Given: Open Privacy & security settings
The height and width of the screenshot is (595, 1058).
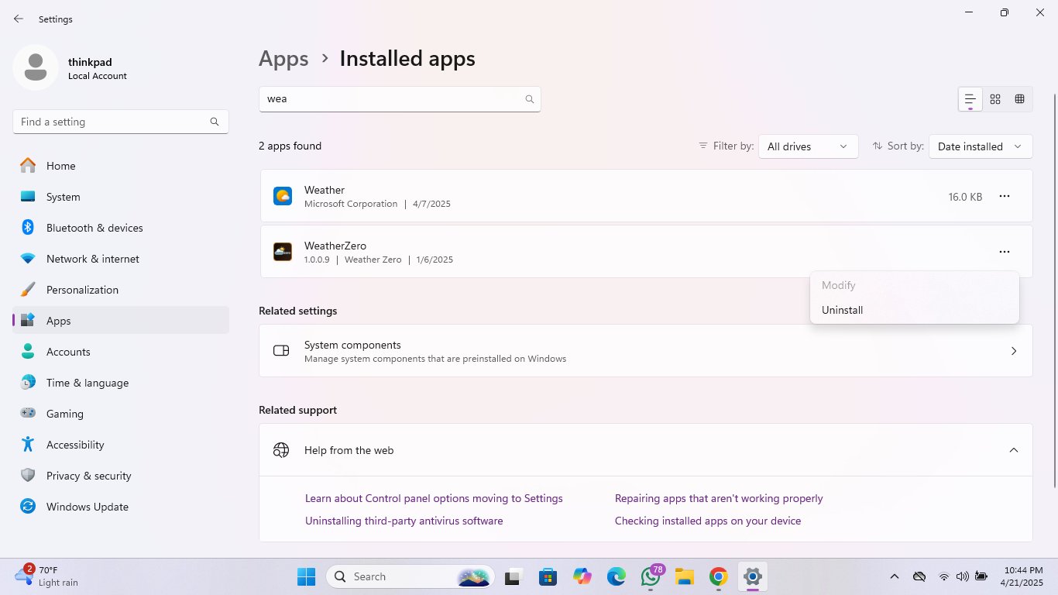Looking at the screenshot, I should click(x=121, y=476).
